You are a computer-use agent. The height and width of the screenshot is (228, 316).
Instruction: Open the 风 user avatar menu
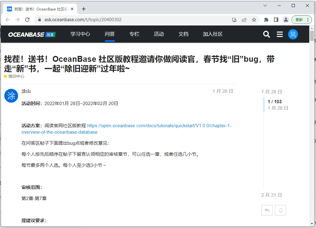pos(293,34)
